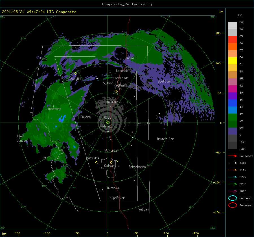Click the yellow diamond marker below RedDeer
Image resolution: width=254 pixels, height=237 pixels.
116,92
